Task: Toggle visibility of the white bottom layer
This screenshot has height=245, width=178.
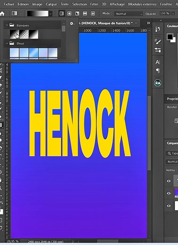Action: 169,205
